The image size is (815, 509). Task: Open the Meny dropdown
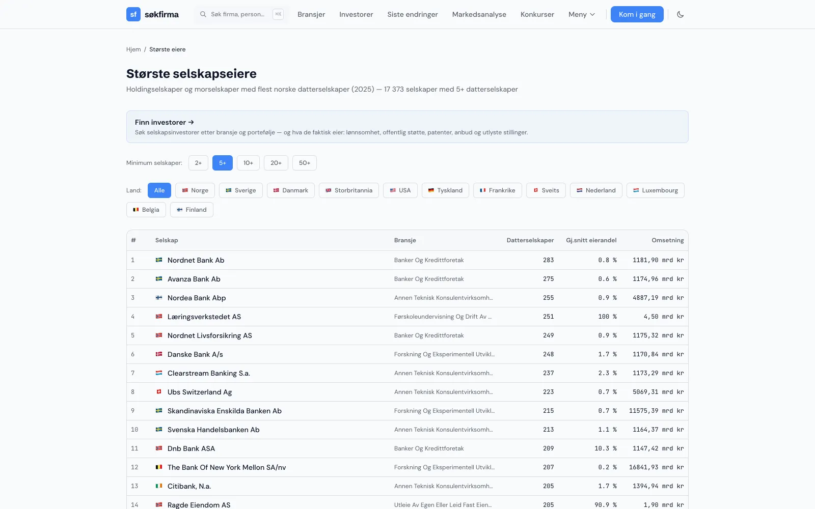(582, 14)
